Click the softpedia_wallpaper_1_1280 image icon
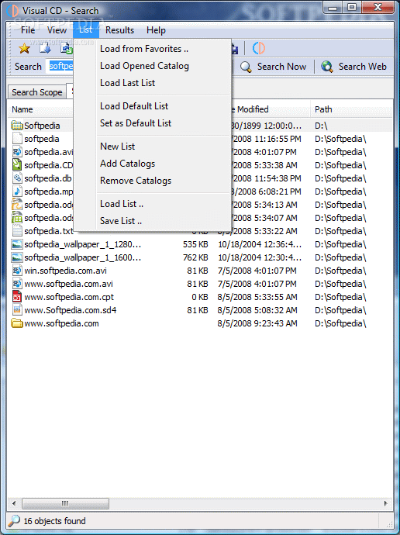Image resolution: width=400 pixels, height=535 pixels. point(17,244)
